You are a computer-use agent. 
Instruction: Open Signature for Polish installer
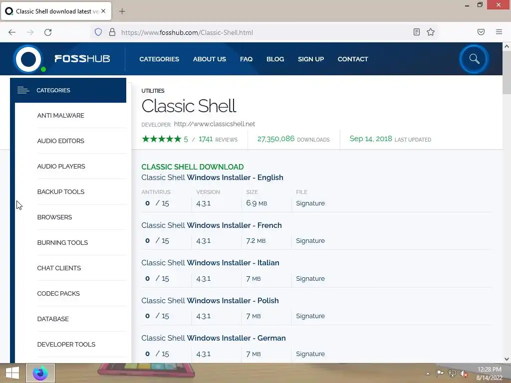click(310, 316)
